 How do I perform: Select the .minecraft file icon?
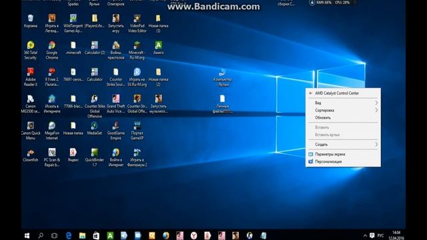point(73,47)
